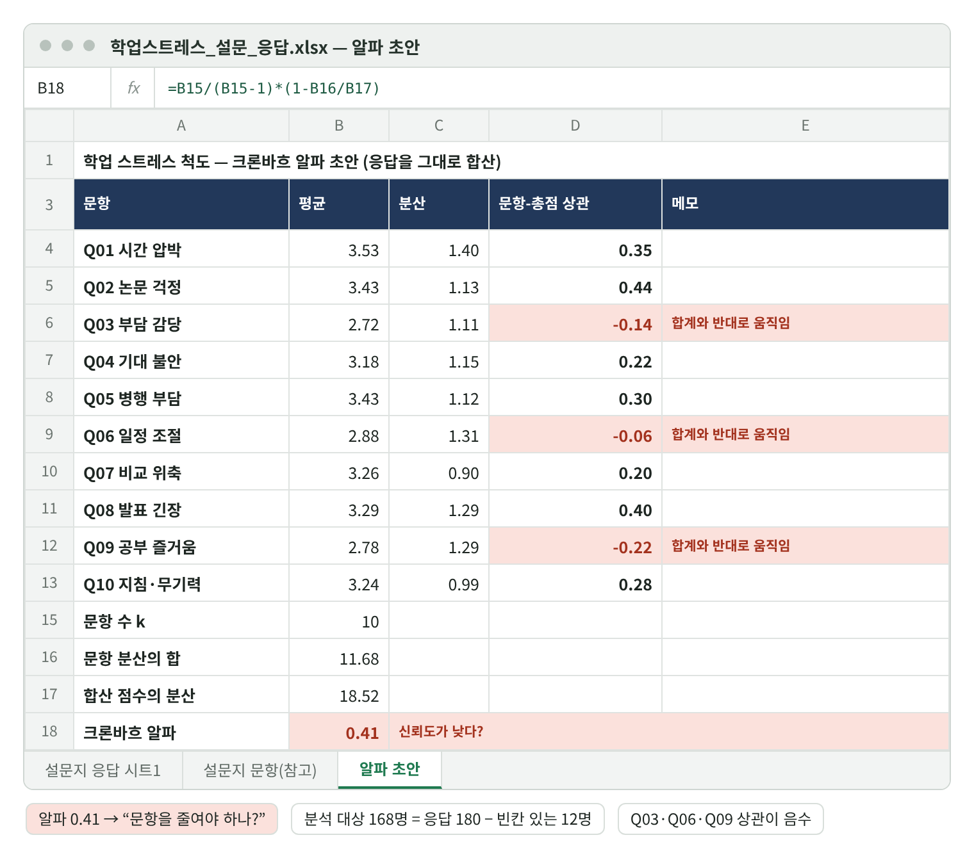Screen dimensions: 974x858
Task: Click the 평균 header cell
Action: pos(339,204)
